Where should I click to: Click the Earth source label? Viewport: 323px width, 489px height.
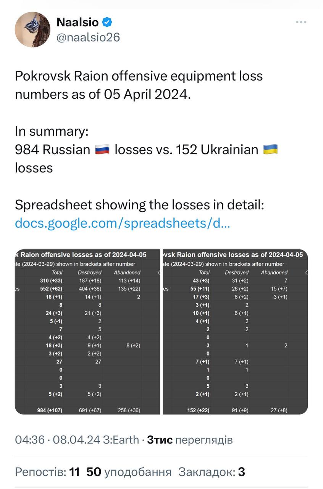(x=121, y=440)
